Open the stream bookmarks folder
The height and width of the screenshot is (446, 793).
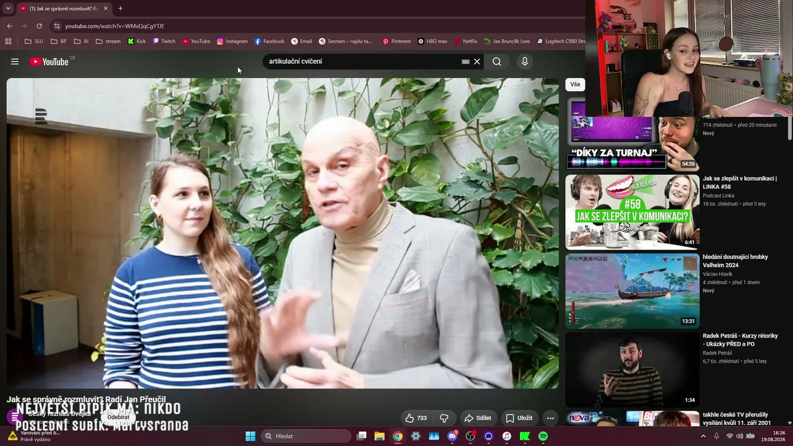[x=108, y=42]
